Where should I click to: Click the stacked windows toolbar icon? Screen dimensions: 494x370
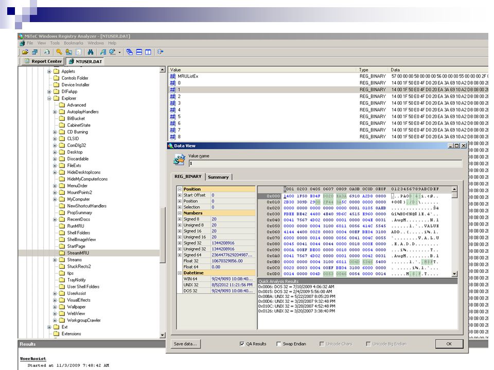click(x=34, y=52)
